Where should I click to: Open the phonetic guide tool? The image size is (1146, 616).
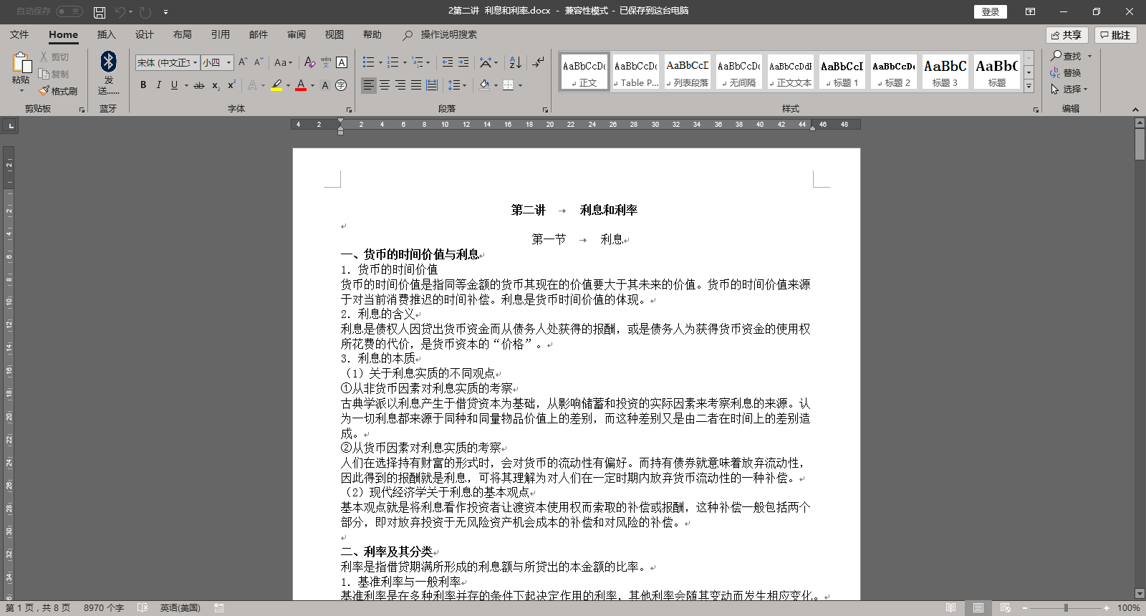click(x=326, y=62)
